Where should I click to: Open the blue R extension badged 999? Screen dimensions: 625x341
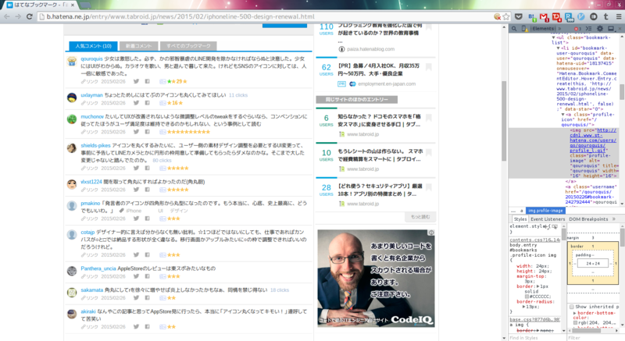(570, 16)
